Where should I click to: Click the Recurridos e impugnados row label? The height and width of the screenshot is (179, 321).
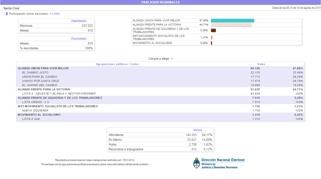tap(126, 149)
